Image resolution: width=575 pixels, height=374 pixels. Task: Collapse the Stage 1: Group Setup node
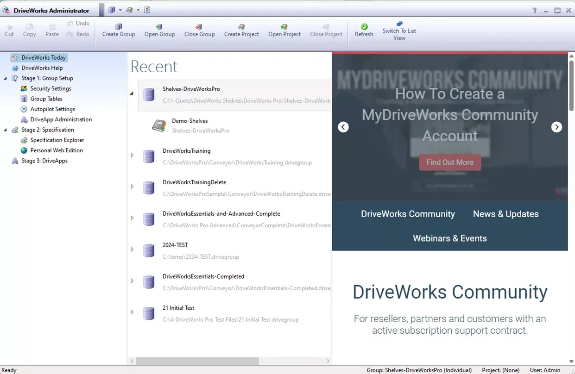[6, 78]
